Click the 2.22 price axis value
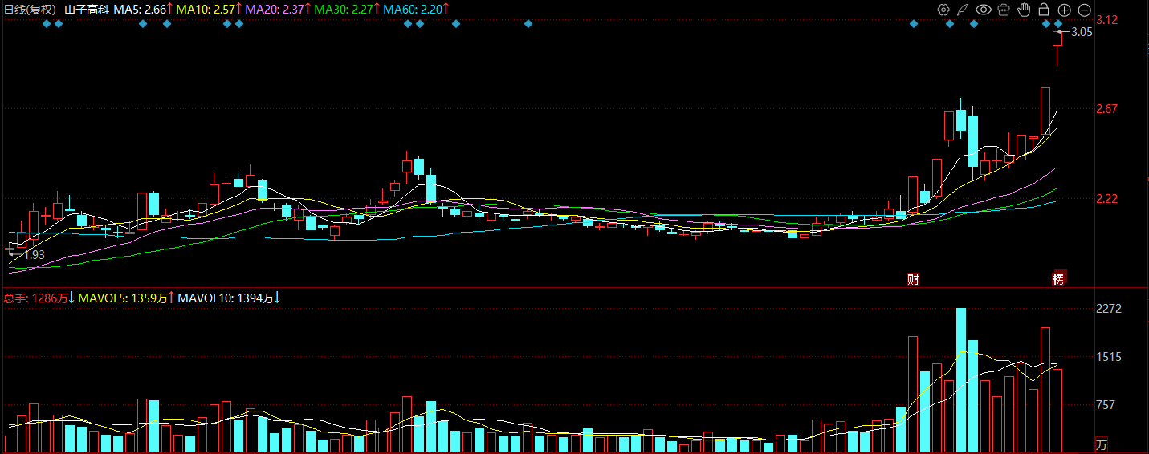This screenshot has height=454, width=1149. 1107,198
